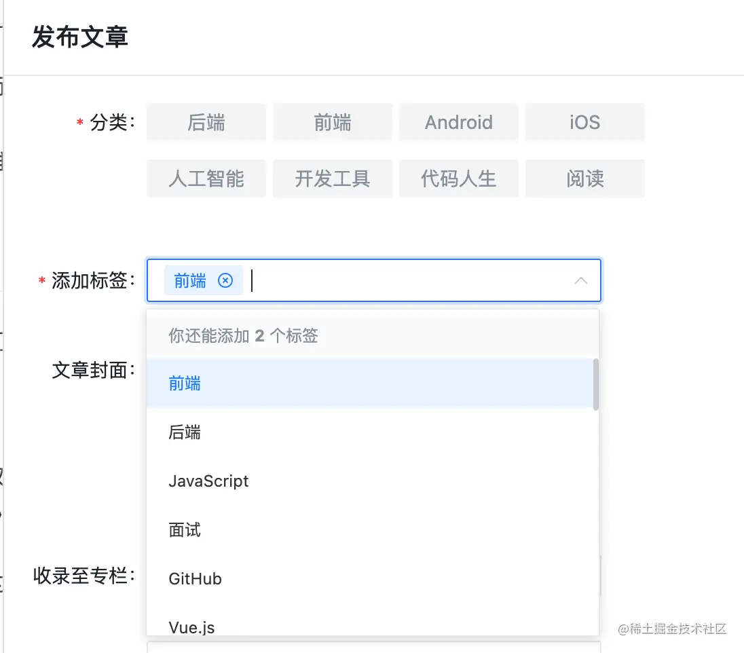This screenshot has width=744, height=653.
Task: Select the 后端 category
Action: tap(206, 122)
